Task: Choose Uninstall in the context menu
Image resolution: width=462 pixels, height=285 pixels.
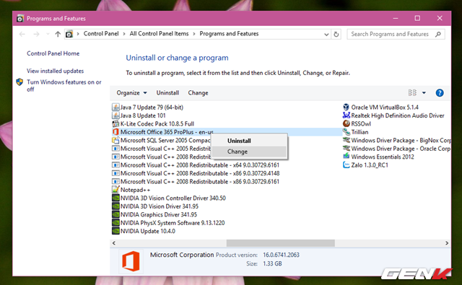Action: coord(249,141)
